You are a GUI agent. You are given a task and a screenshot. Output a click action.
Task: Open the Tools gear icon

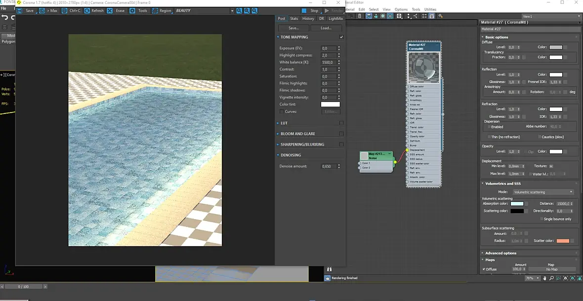[132, 11]
